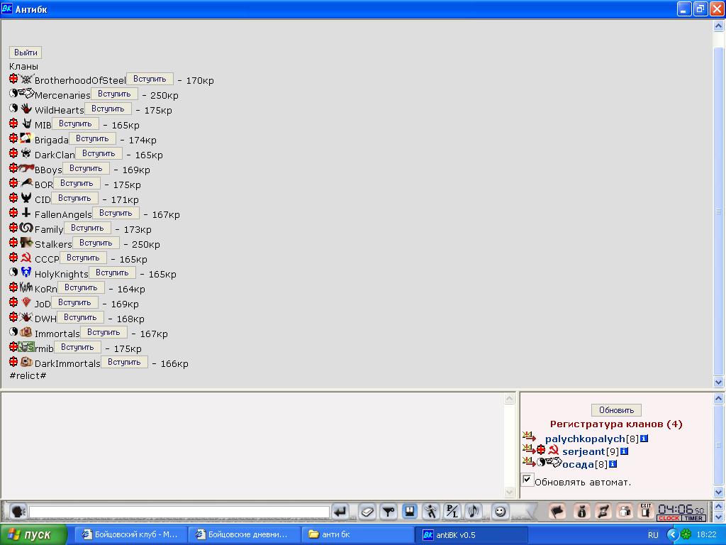Click the Выйти button
This screenshot has height=545, width=726.
tap(26, 53)
